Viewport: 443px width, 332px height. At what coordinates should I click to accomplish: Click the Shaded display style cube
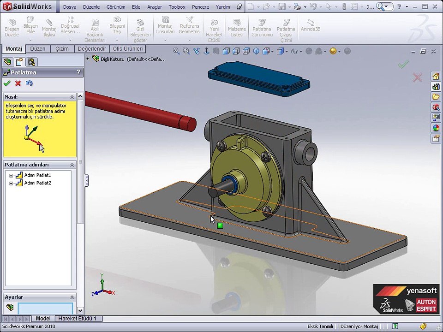[x=256, y=51]
